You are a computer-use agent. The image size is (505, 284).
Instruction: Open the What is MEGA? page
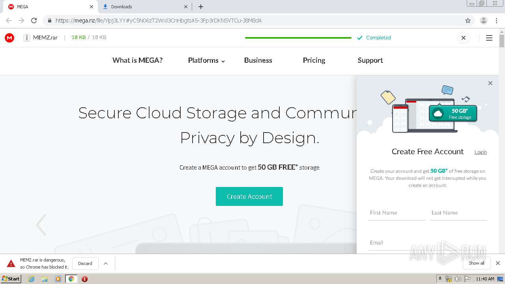pyautogui.click(x=137, y=60)
